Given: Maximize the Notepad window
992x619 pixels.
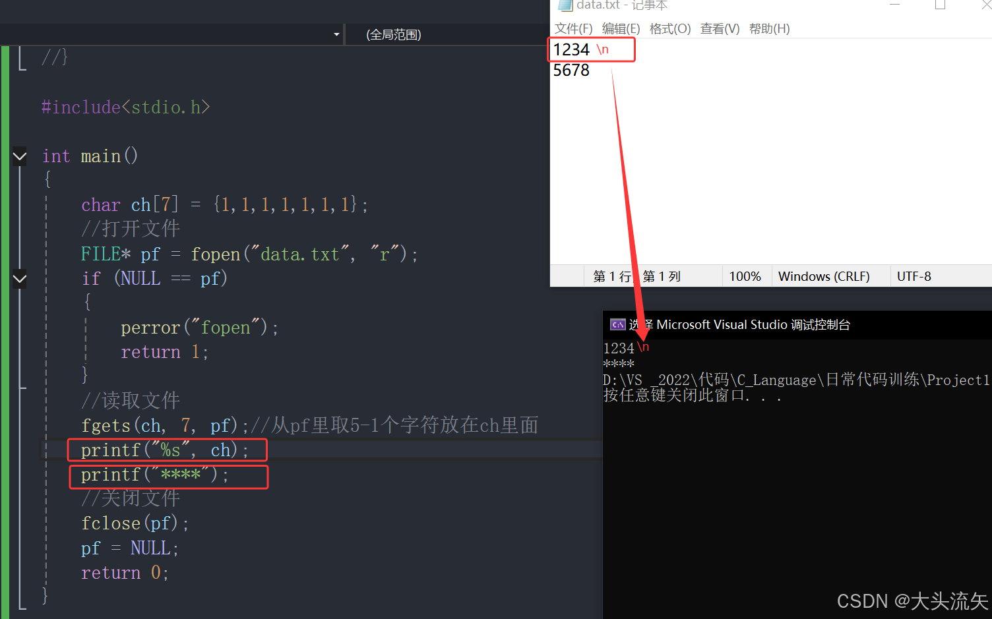Looking at the screenshot, I should pos(941,5).
